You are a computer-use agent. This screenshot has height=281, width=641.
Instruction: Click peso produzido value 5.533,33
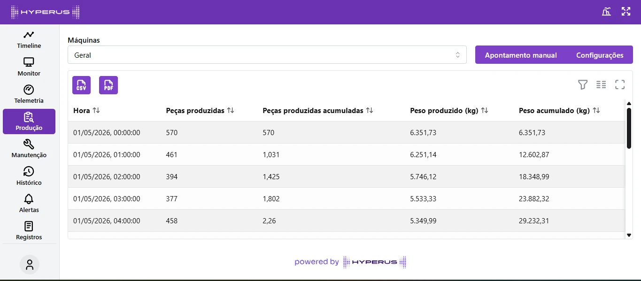click(x=423, y=199)
